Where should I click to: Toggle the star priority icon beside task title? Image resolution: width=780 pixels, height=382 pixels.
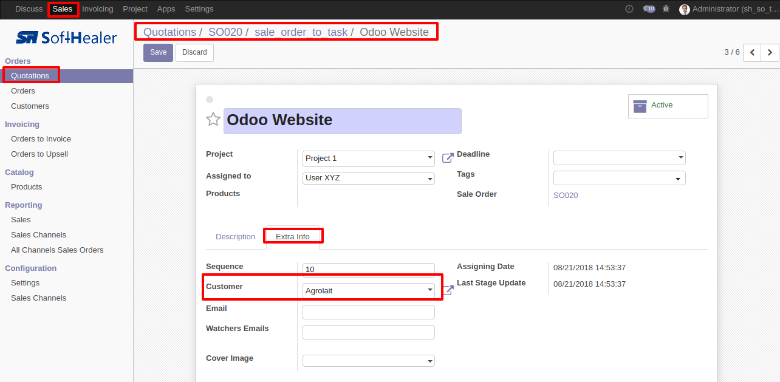(213, 119)
